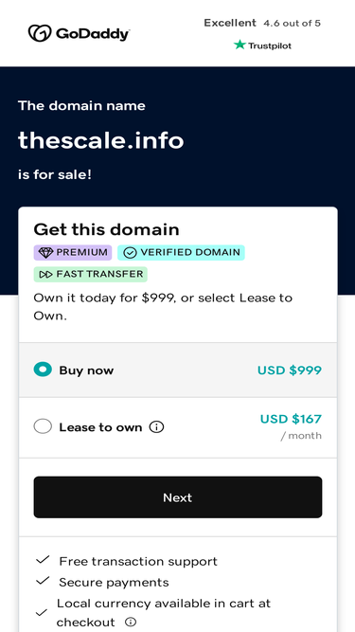
Task: Click the VERIFIED DOMAIN badge
Action: pyautogui.click(x=181, y=253)
